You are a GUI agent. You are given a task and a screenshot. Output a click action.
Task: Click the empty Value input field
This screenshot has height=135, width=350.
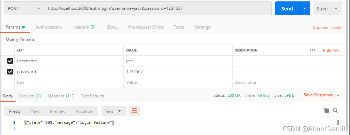[178, 82]
